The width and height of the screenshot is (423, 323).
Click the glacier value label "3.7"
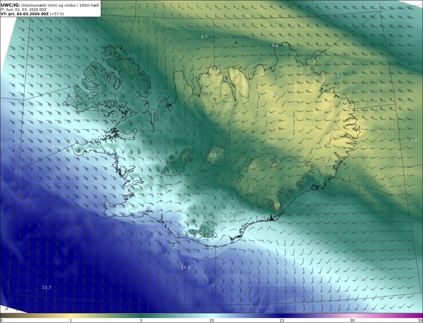(x=213, y=156)
